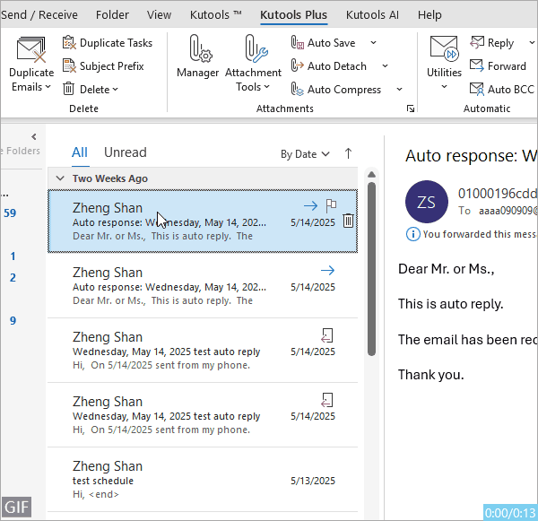
Task: Click the Duplicate Tasks icon
Action: [x=70, y=43]
